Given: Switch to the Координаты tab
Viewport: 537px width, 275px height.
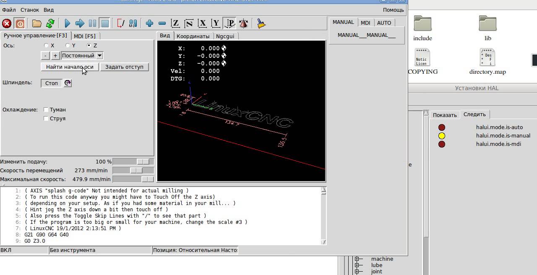Looking at the screenshot, I should click(193, 36).
